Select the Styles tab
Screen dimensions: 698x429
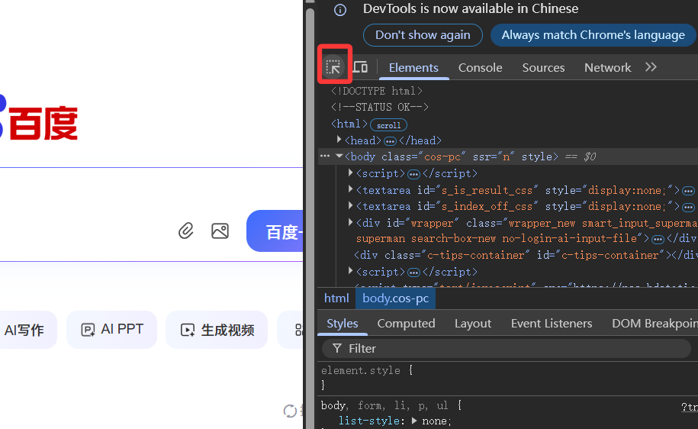343,324
